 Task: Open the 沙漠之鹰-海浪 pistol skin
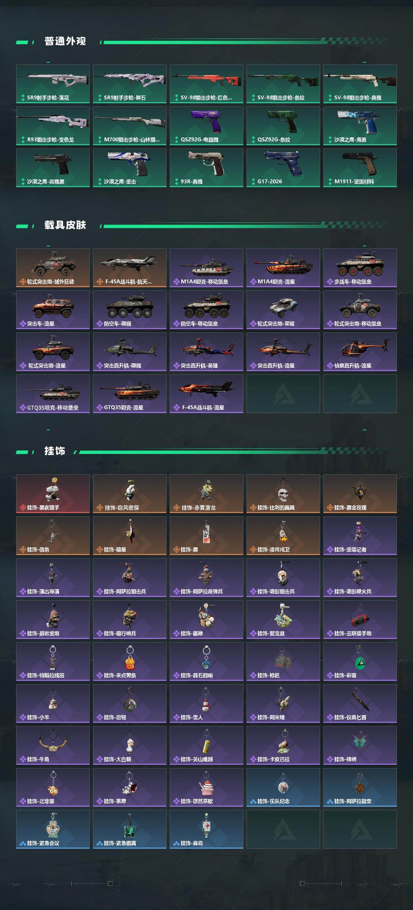click(x=360, y=126)
